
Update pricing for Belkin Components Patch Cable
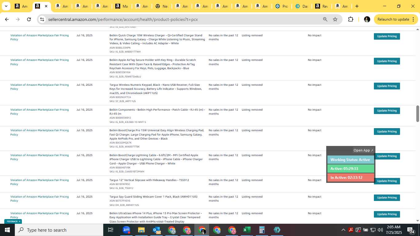387,111
